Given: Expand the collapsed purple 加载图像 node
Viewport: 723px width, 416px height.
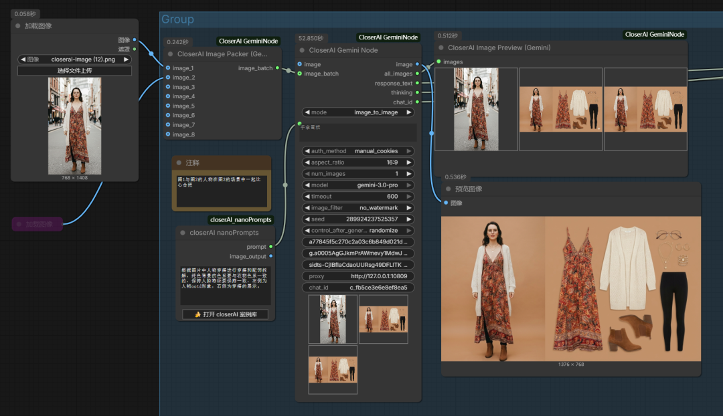Looking at the screenshot, I should pos(19,224).
